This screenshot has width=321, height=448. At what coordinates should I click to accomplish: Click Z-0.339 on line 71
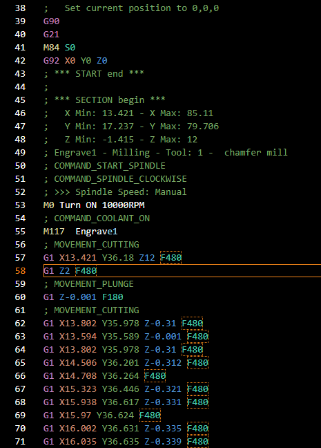point(163,442)
